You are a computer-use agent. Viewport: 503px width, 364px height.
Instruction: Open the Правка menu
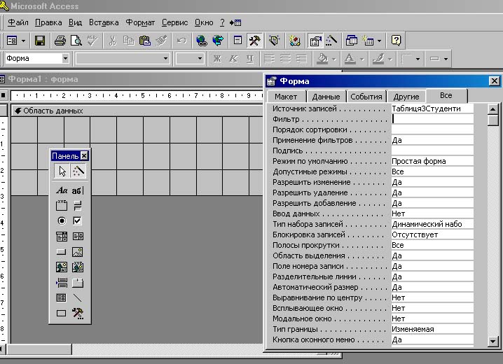[x=48, y=22]
